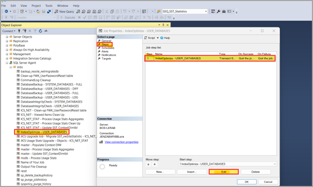Collapse the SQL Server Agent node
Viewport: 313px width, 187px height.
[7, 63]
